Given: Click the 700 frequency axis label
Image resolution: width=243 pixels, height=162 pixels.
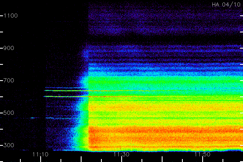Looking at the screenshot, I should click(x=9, y=80).
